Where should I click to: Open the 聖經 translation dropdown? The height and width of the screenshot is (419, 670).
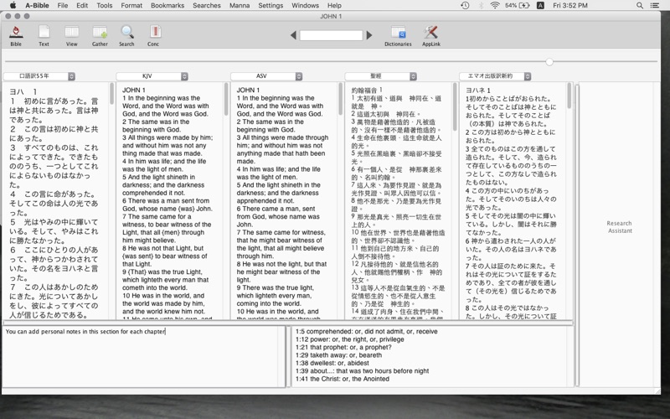tap(381, 76)
